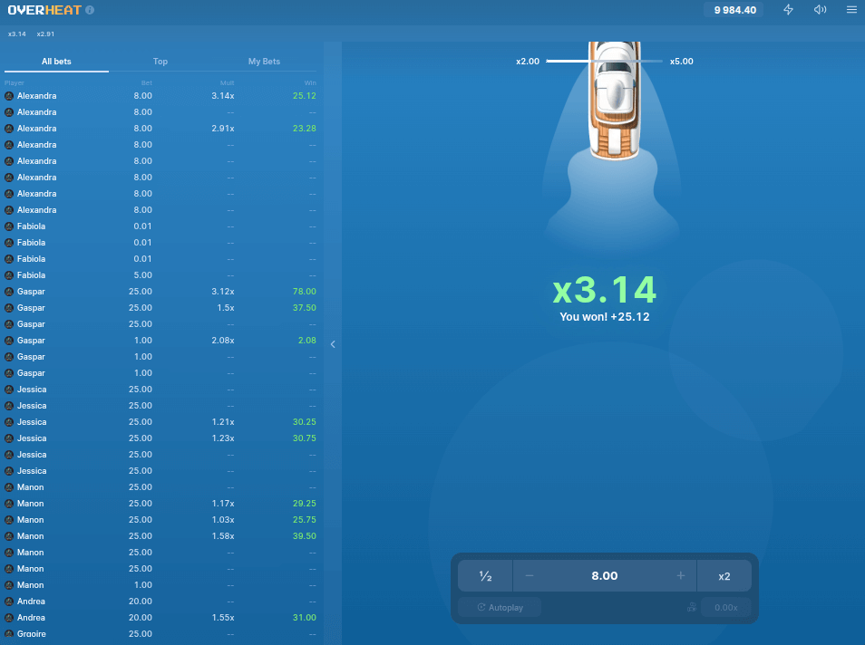The width and height of the screenshot is (865, 645).
Task: Double the bet with the x2 button
Action: click(724, 576)
